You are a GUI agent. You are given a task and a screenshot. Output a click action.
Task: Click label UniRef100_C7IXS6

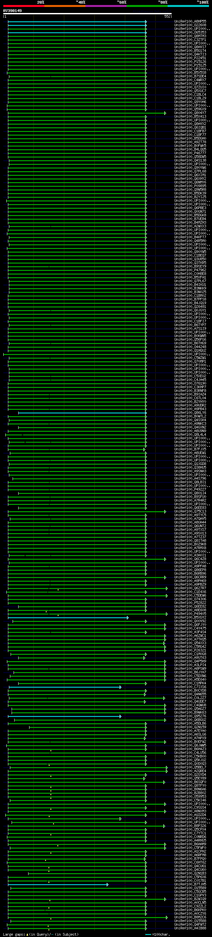coord(190,687)
